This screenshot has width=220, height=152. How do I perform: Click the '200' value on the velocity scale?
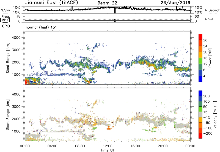coord(207,96)
